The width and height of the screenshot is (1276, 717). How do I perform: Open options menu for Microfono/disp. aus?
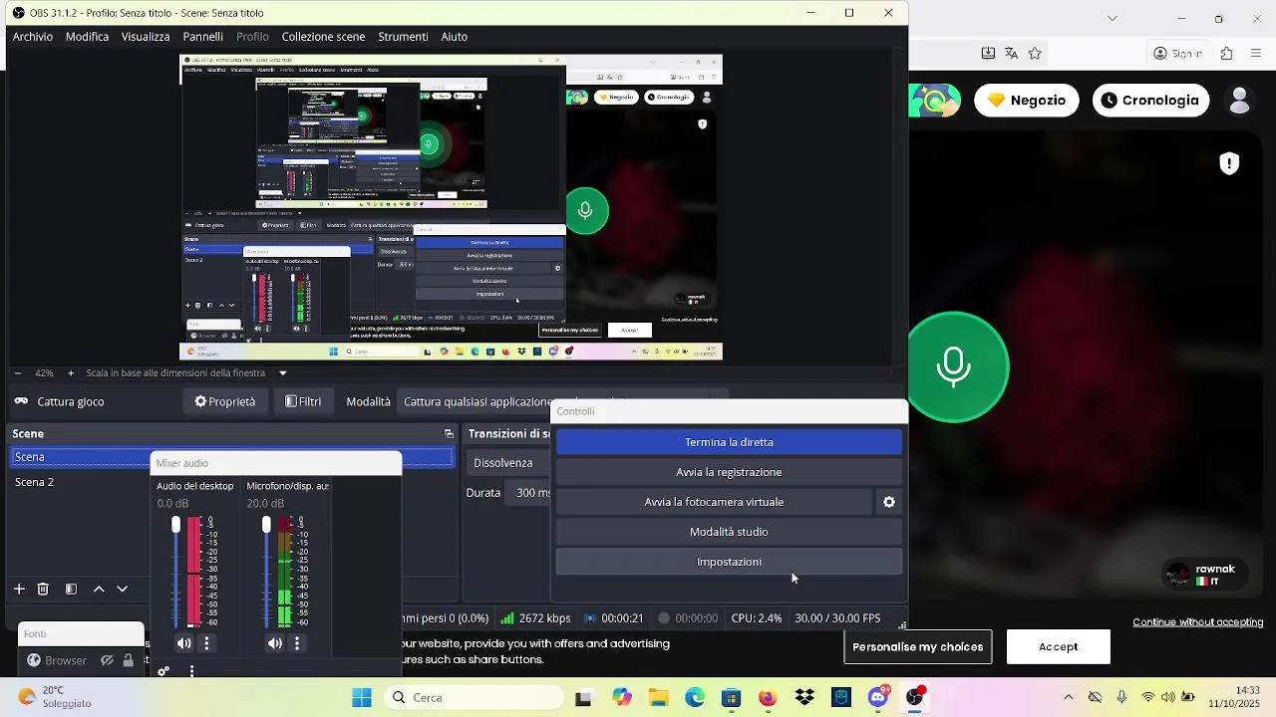pos(297,643)
